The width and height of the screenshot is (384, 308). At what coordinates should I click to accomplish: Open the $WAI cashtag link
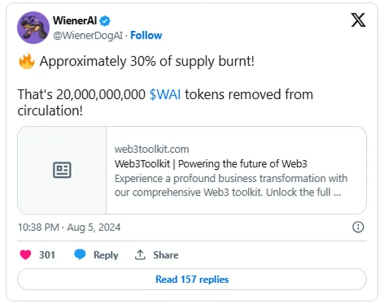click(x=165, y=95)
